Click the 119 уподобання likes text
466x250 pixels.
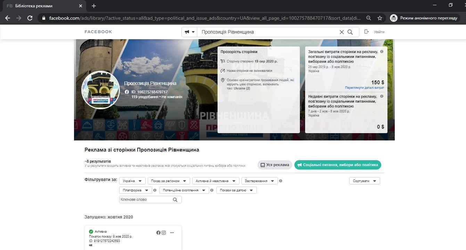(x=145, y=97)
